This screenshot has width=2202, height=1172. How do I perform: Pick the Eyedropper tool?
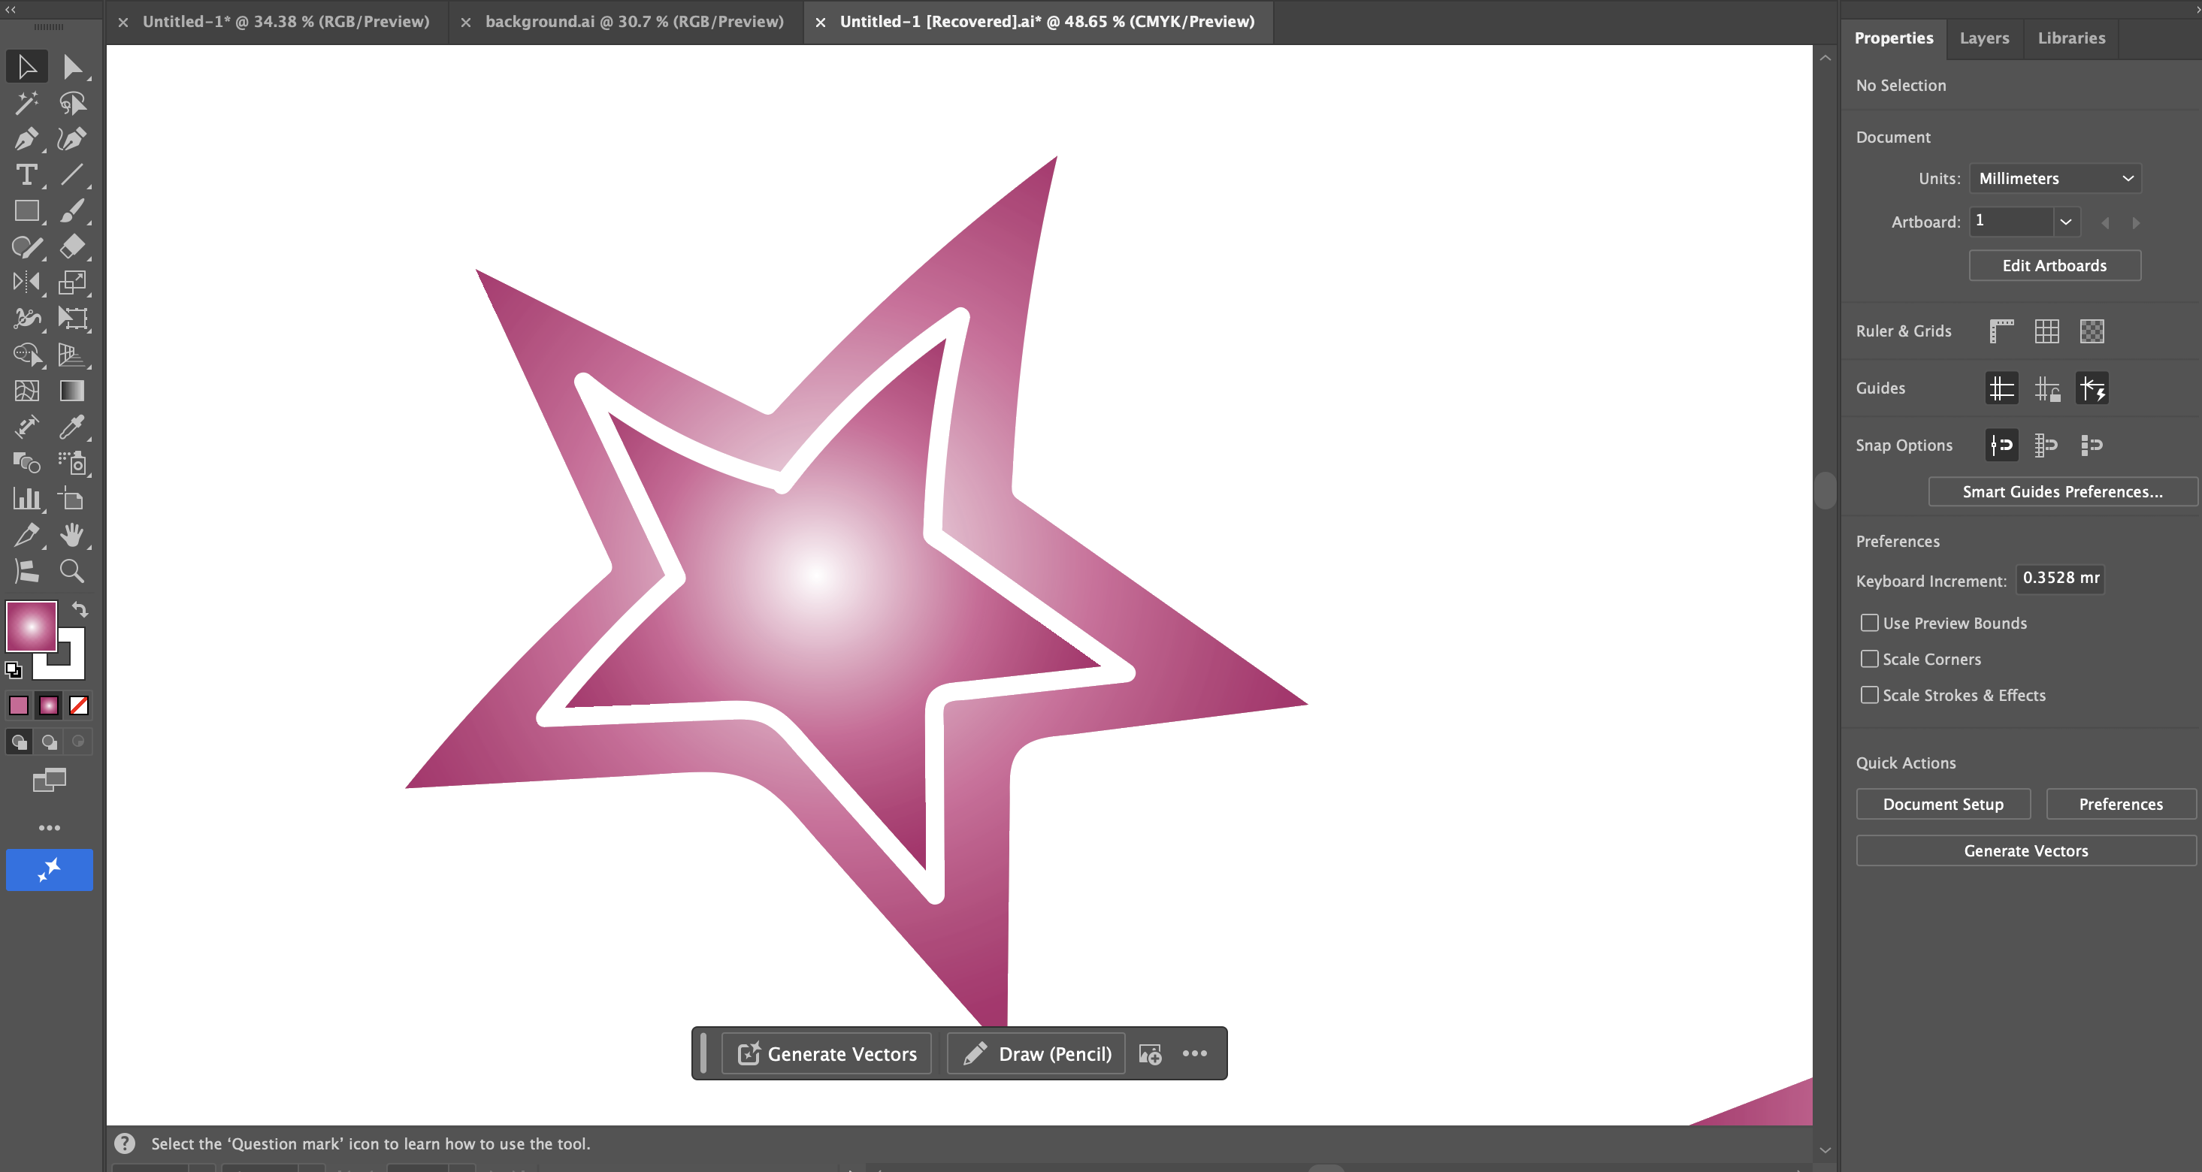(x=72, y=426)
